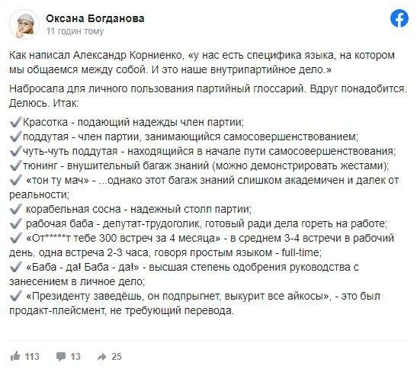Image resolution: width=417 pixels, height=369 pixels.
Task: View the 113 likes count
Action: click(32, 357)
